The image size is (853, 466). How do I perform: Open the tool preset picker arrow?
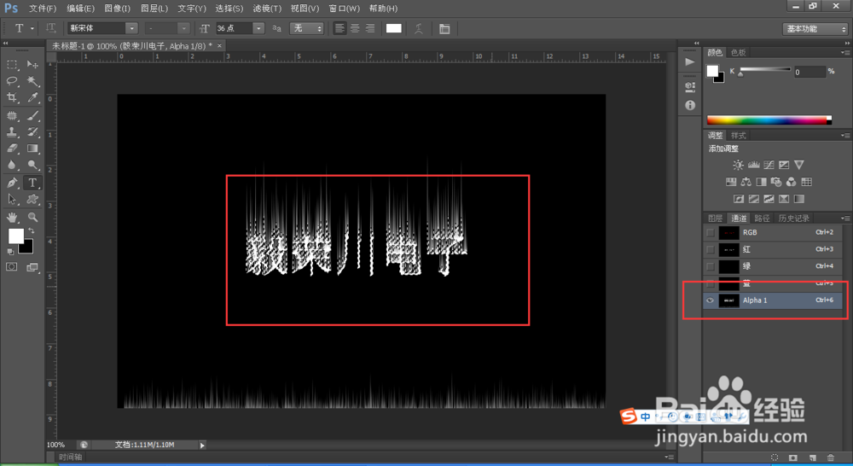(32, 28)
